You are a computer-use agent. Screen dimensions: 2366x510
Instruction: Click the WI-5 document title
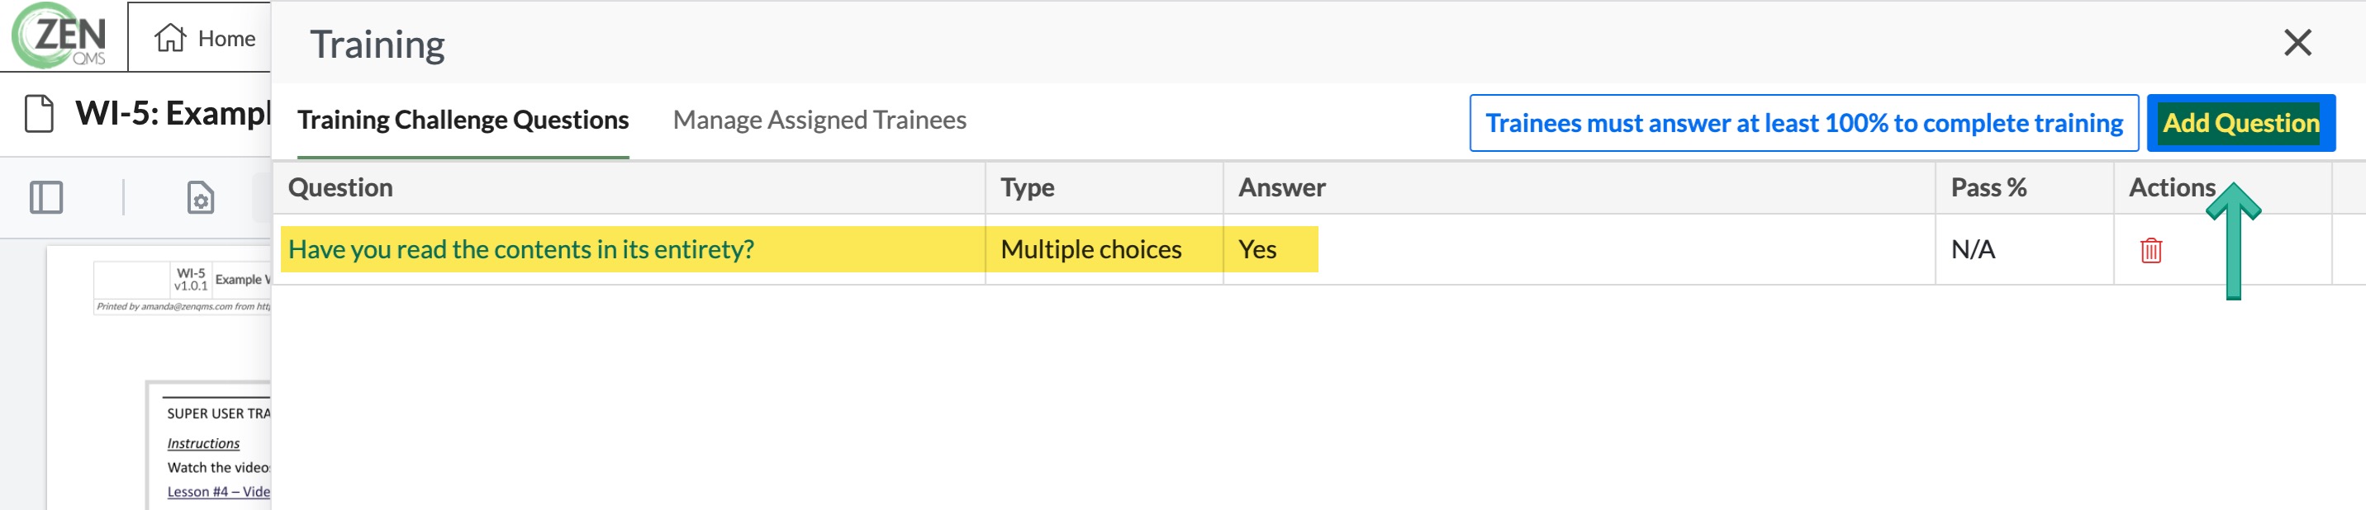[x=173, y=114]
